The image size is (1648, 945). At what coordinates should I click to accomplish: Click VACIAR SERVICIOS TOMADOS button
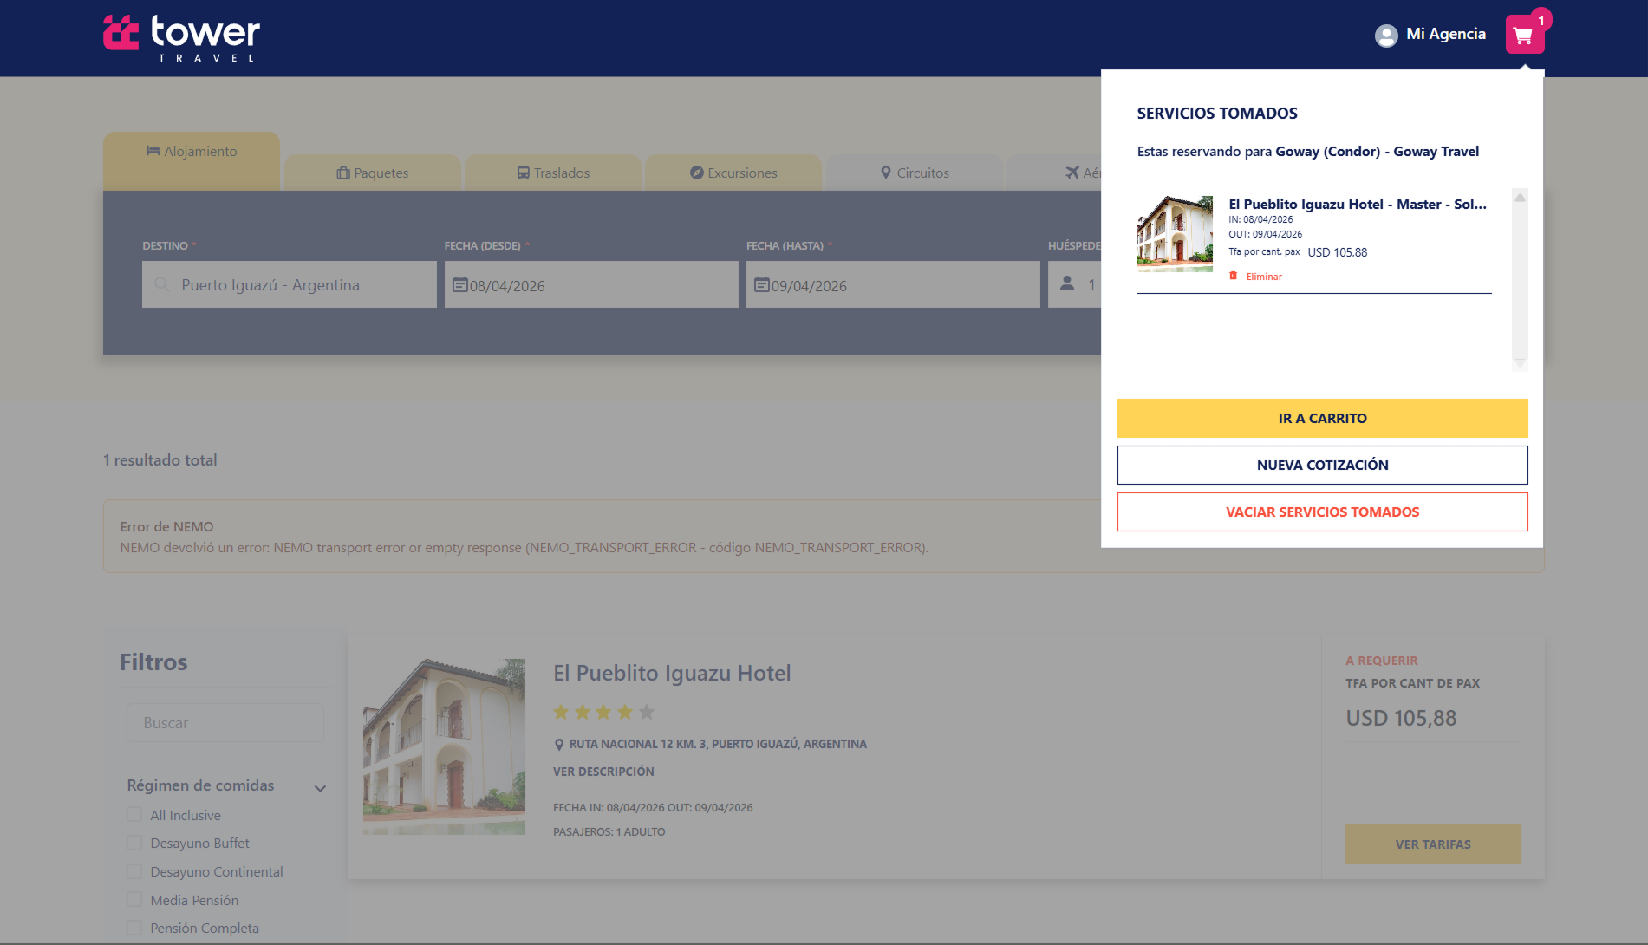(1322, 512)
